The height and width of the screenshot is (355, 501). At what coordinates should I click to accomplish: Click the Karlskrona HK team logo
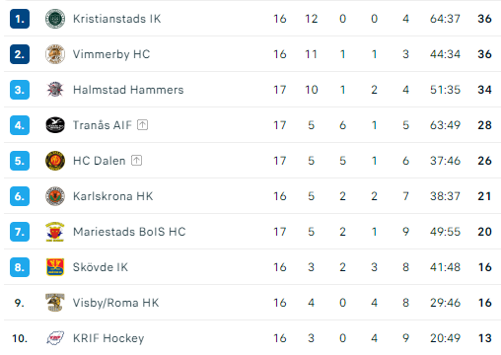(55, 196)
